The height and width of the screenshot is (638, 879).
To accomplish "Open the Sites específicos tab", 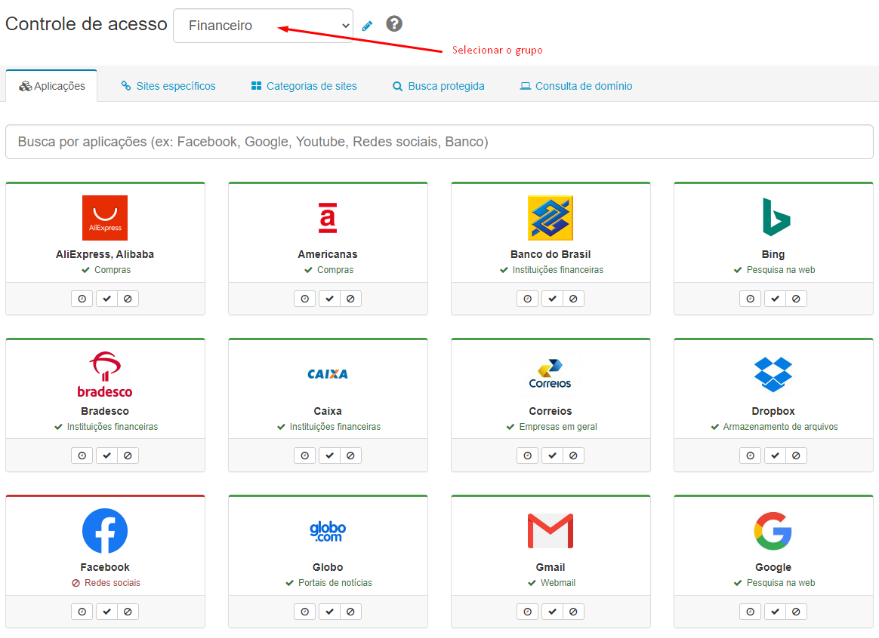I will [168, 86].
